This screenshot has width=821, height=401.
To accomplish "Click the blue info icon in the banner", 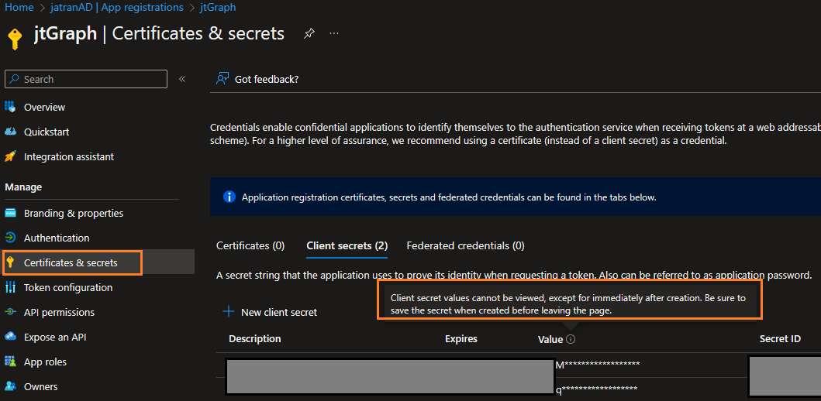I will [x=229, y=197].
